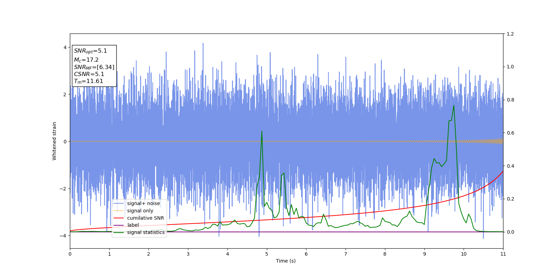The width and height of the screenshot is (559, 279).
Task: Click the green signal statistics peak near 4.9 s
Action: tap(262, 131)
